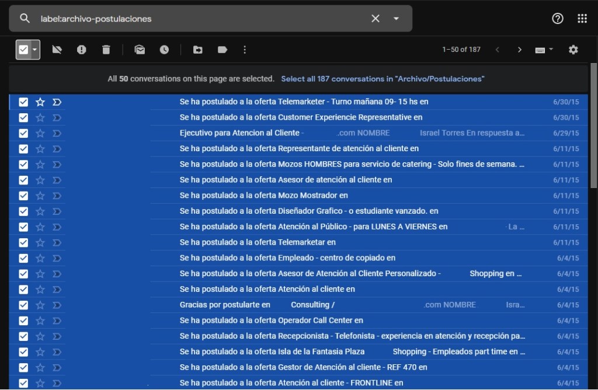Open the Labels tag icon
The height and width of the screenshot is (390, 598).
pyautogui.click(x=222, y=50)
